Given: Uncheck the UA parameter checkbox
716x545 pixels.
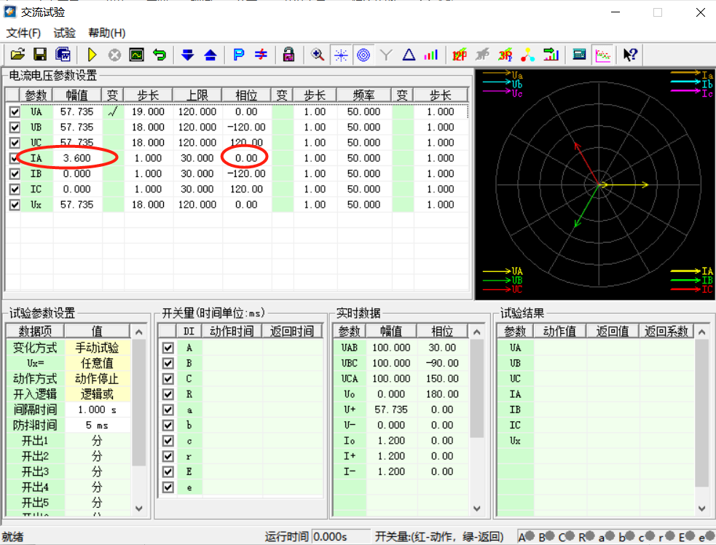Looking at the screenshot, I should click(15, 112).
